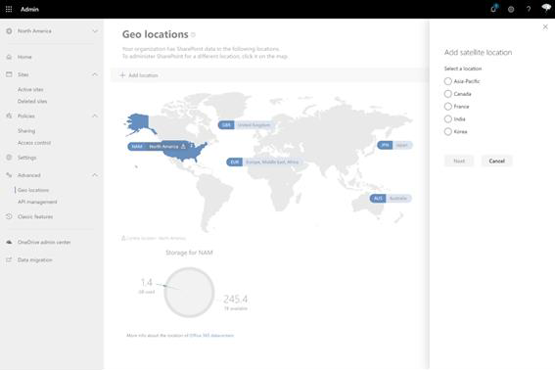
Task: Open API management in the sidebar
Action: [37, 202]
